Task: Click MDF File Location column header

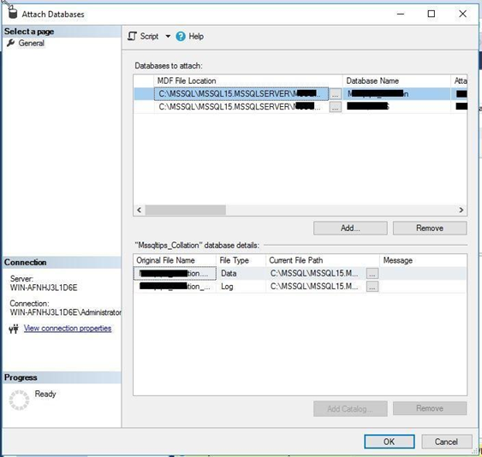Action: click(x=247, y=80)
